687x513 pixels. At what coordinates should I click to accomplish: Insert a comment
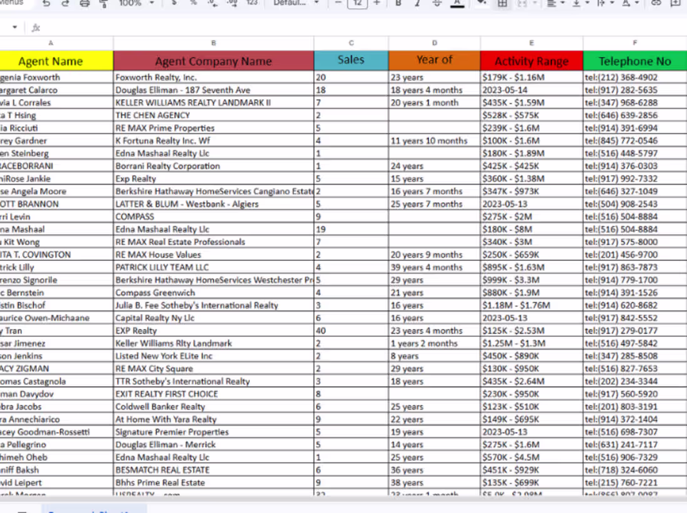675,3
